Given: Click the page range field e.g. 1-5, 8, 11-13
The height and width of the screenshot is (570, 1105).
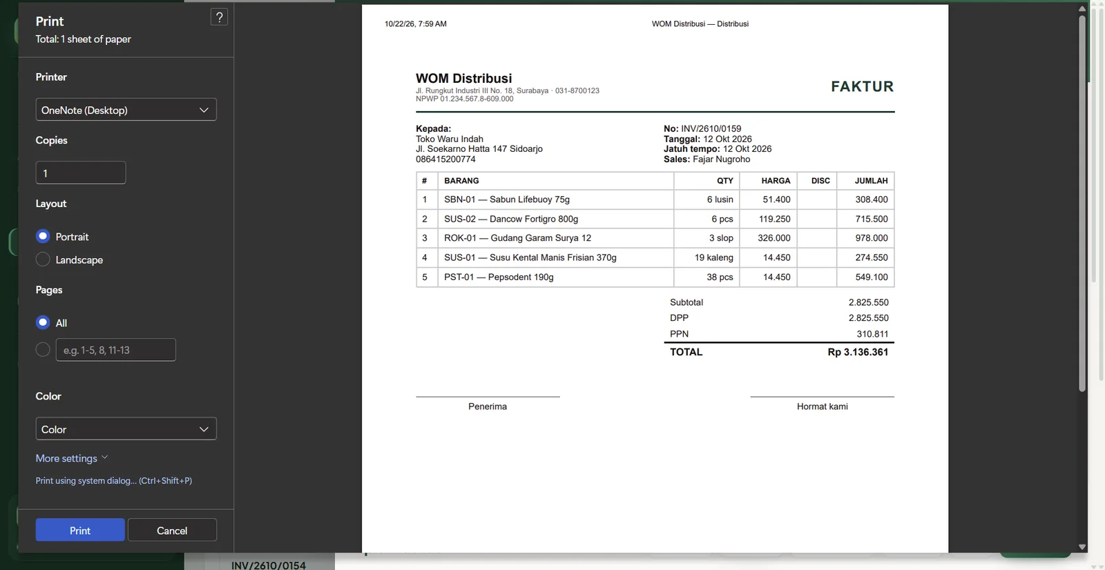Looking at the screenshot, I should pyautogui.click(x=115, y=350).
